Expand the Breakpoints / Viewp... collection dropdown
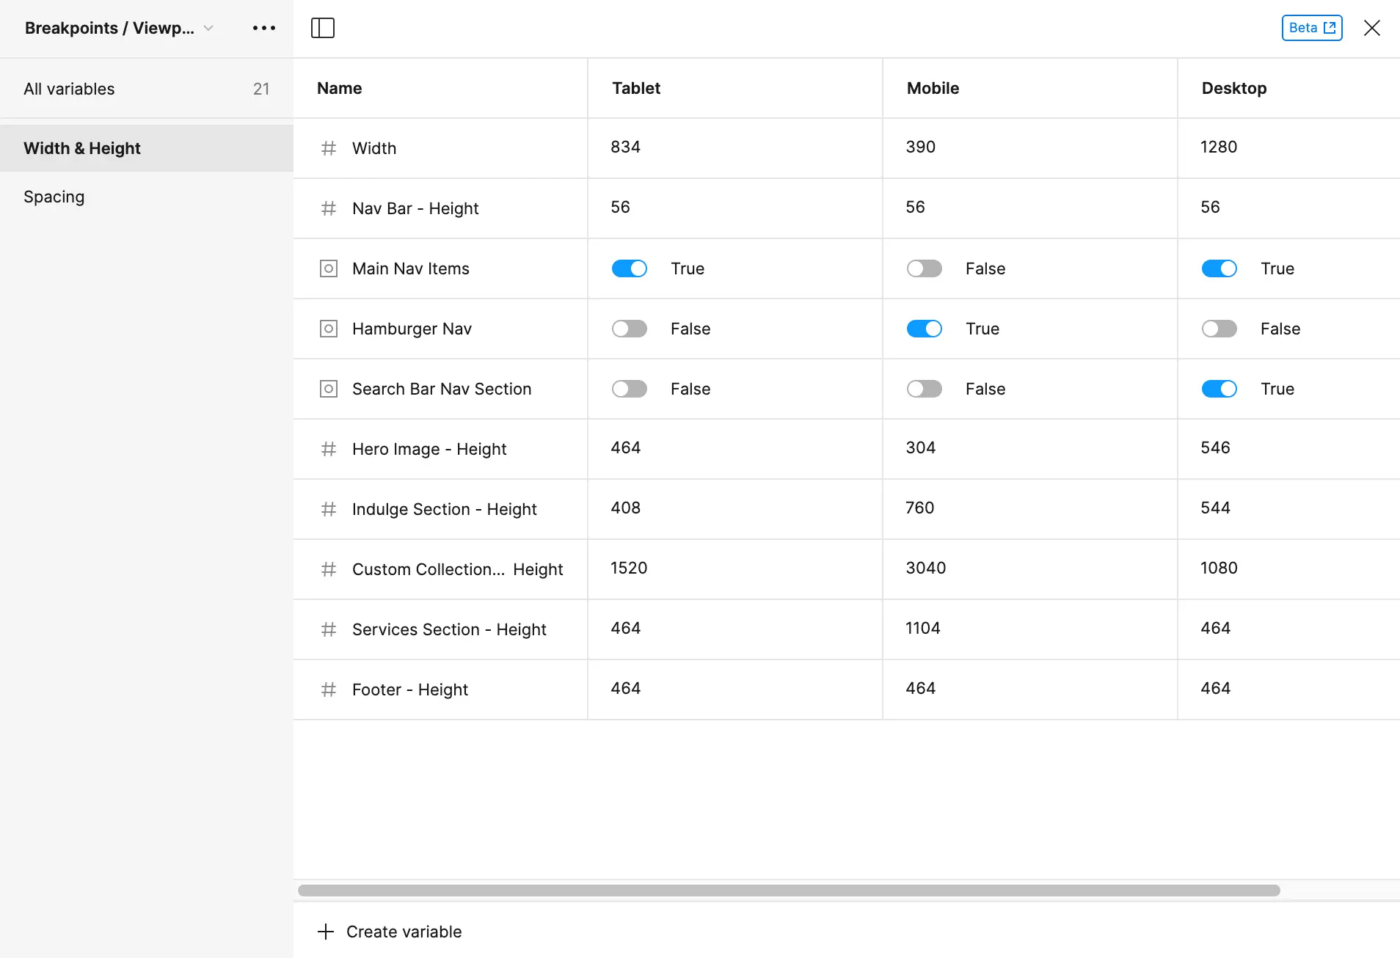This screenshot has width=1400, height=958. [208, 28]
